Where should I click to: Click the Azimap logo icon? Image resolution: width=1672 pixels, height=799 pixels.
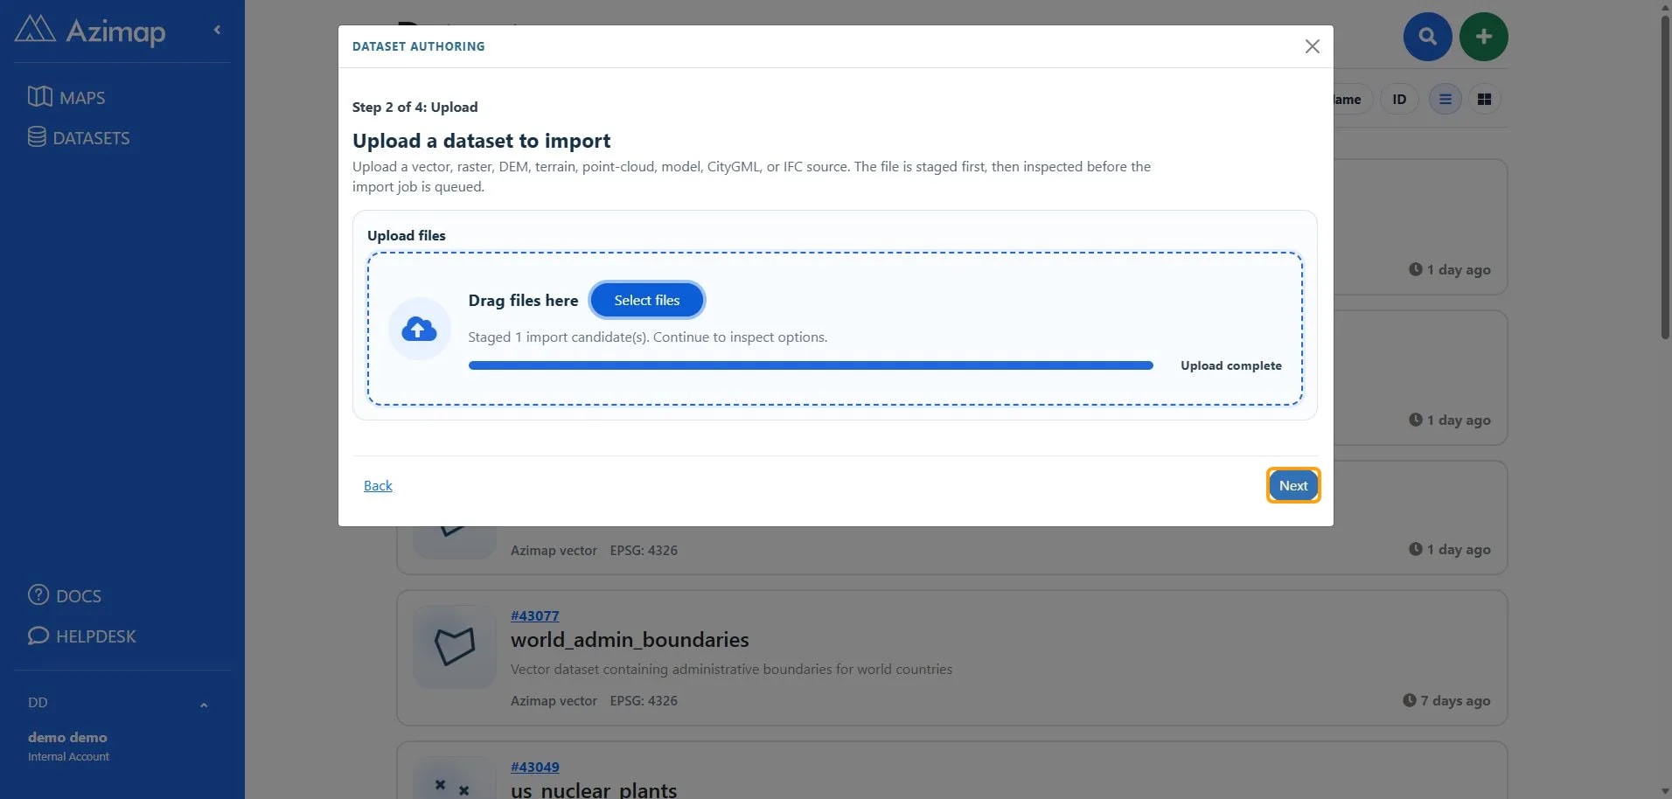pyautogui.click(x=35, y=30)
